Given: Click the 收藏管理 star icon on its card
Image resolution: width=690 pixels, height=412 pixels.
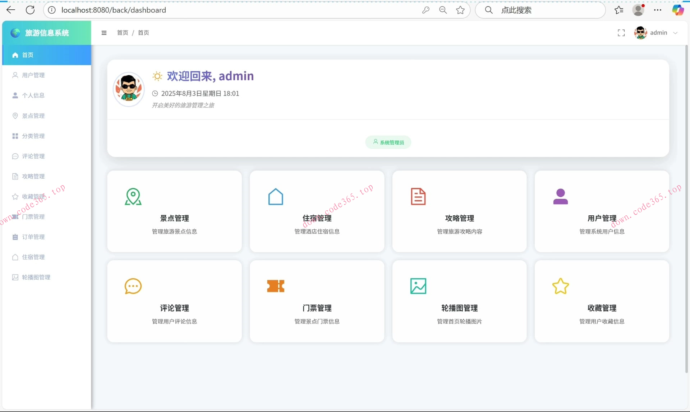Looking at the screenshot, I should pos(561,286).
